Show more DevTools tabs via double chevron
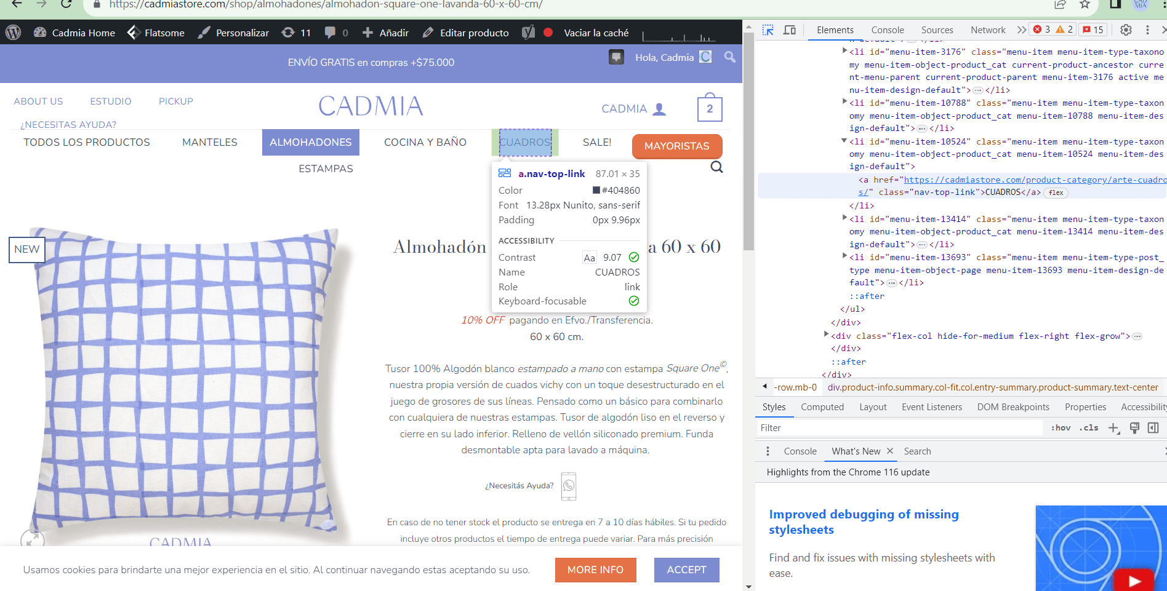Image resolution: width=1167 pixels, height=591 pixels. tap(1022, 30)
